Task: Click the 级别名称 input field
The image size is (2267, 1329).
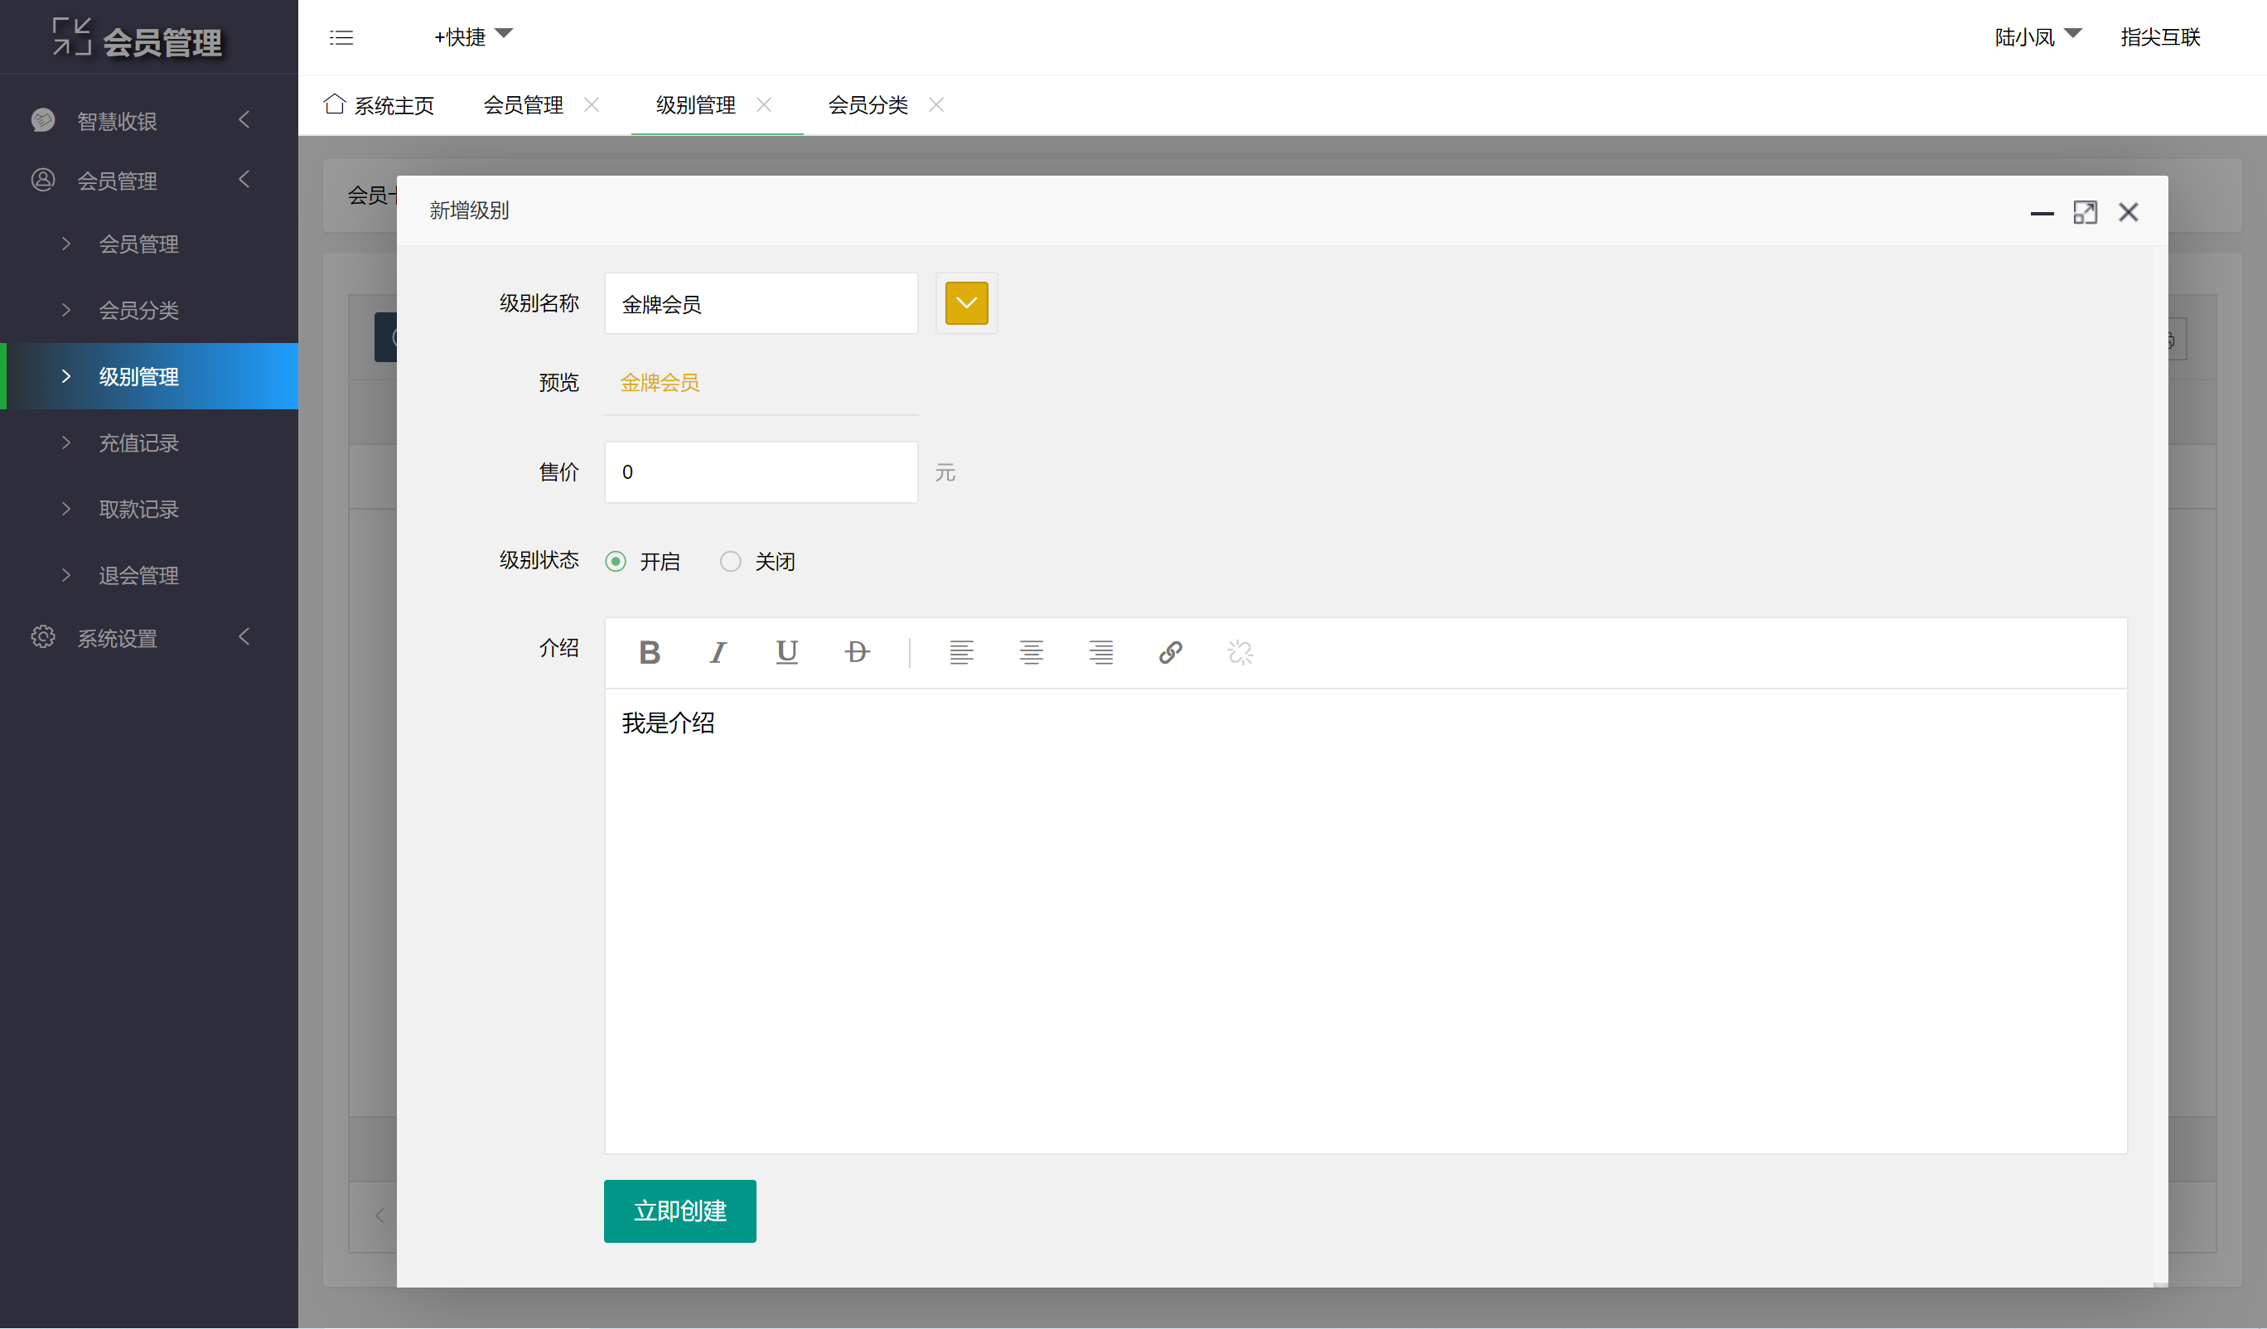Action: (x=761, y=303)
